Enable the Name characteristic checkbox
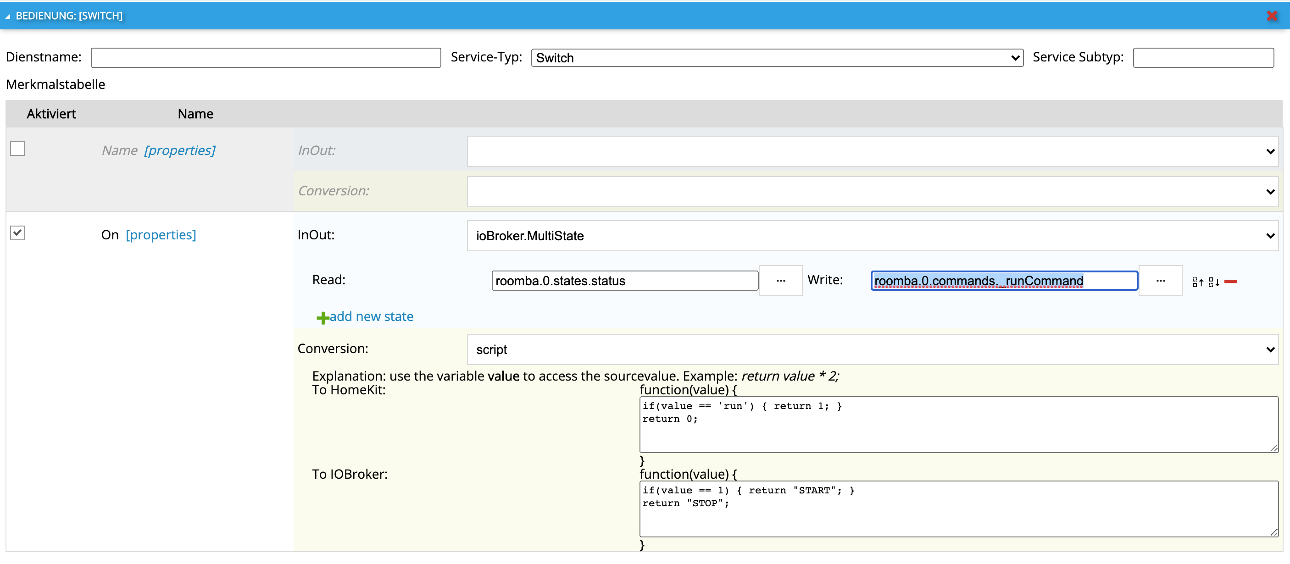Screen dimensions: 1290x564 [17, 149]
